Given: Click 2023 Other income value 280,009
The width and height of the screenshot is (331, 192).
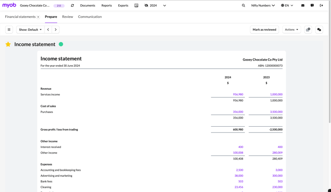Looking at the screenshot, I should pyautogui.click(x=278, y=152).
